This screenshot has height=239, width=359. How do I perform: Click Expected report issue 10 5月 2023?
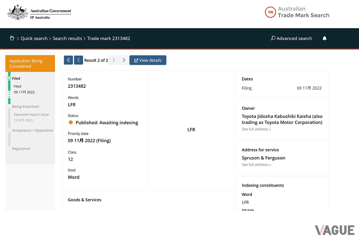pyautogui.click(x=31, y=117)
